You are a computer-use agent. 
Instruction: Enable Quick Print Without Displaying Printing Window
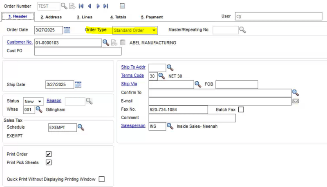[102, 179]
